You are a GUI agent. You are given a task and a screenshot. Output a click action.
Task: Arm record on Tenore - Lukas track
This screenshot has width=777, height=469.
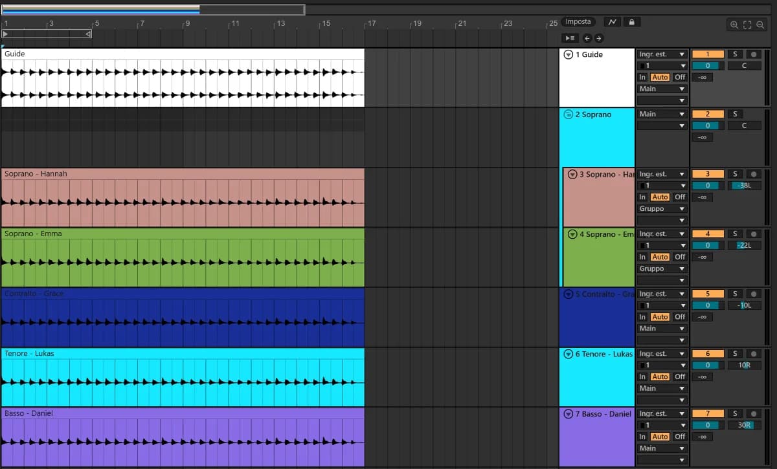(x=753, y=354)
